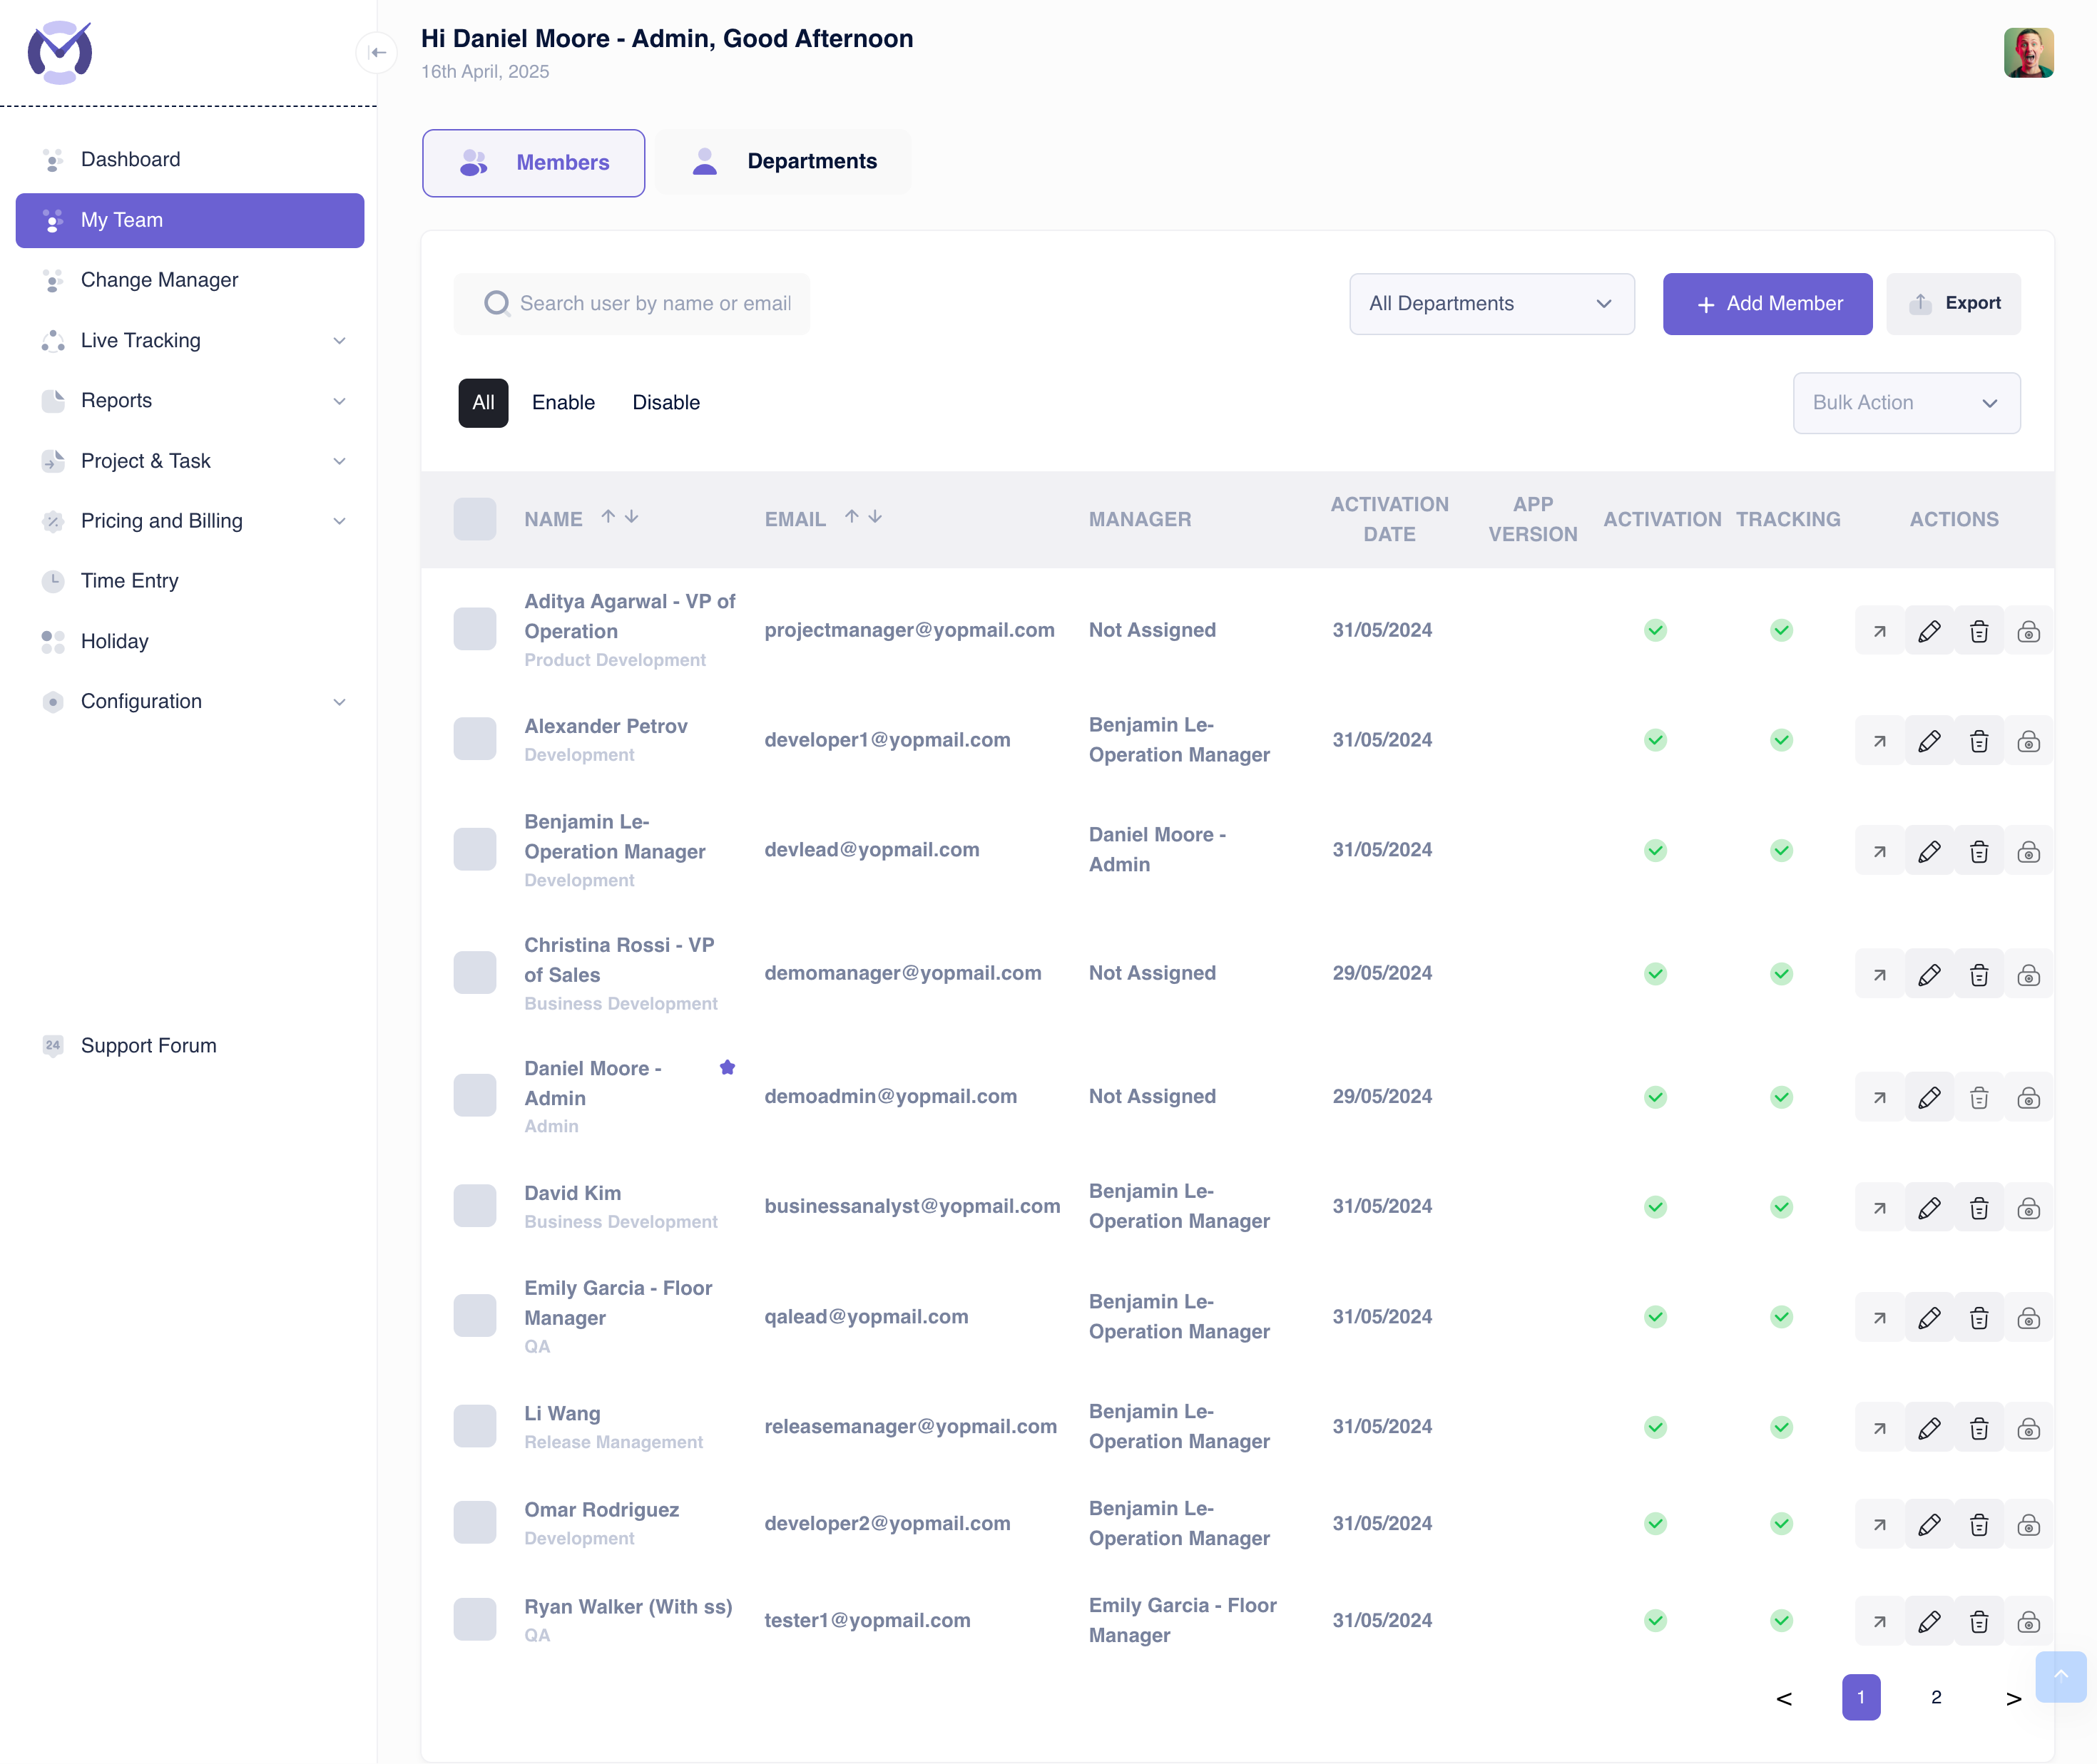The image size is (2097, 1764).
Task: Toggle activation status for Ryan Walker
Action: 1655,1620
